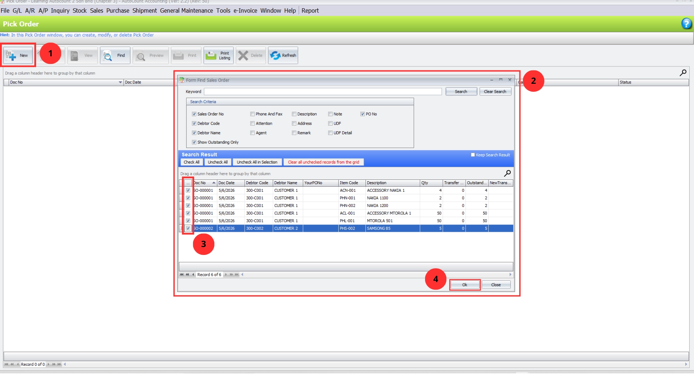Click the Find toolbar button
The width and height of the screenshot is (694, 390).
[x=115, y=55]
